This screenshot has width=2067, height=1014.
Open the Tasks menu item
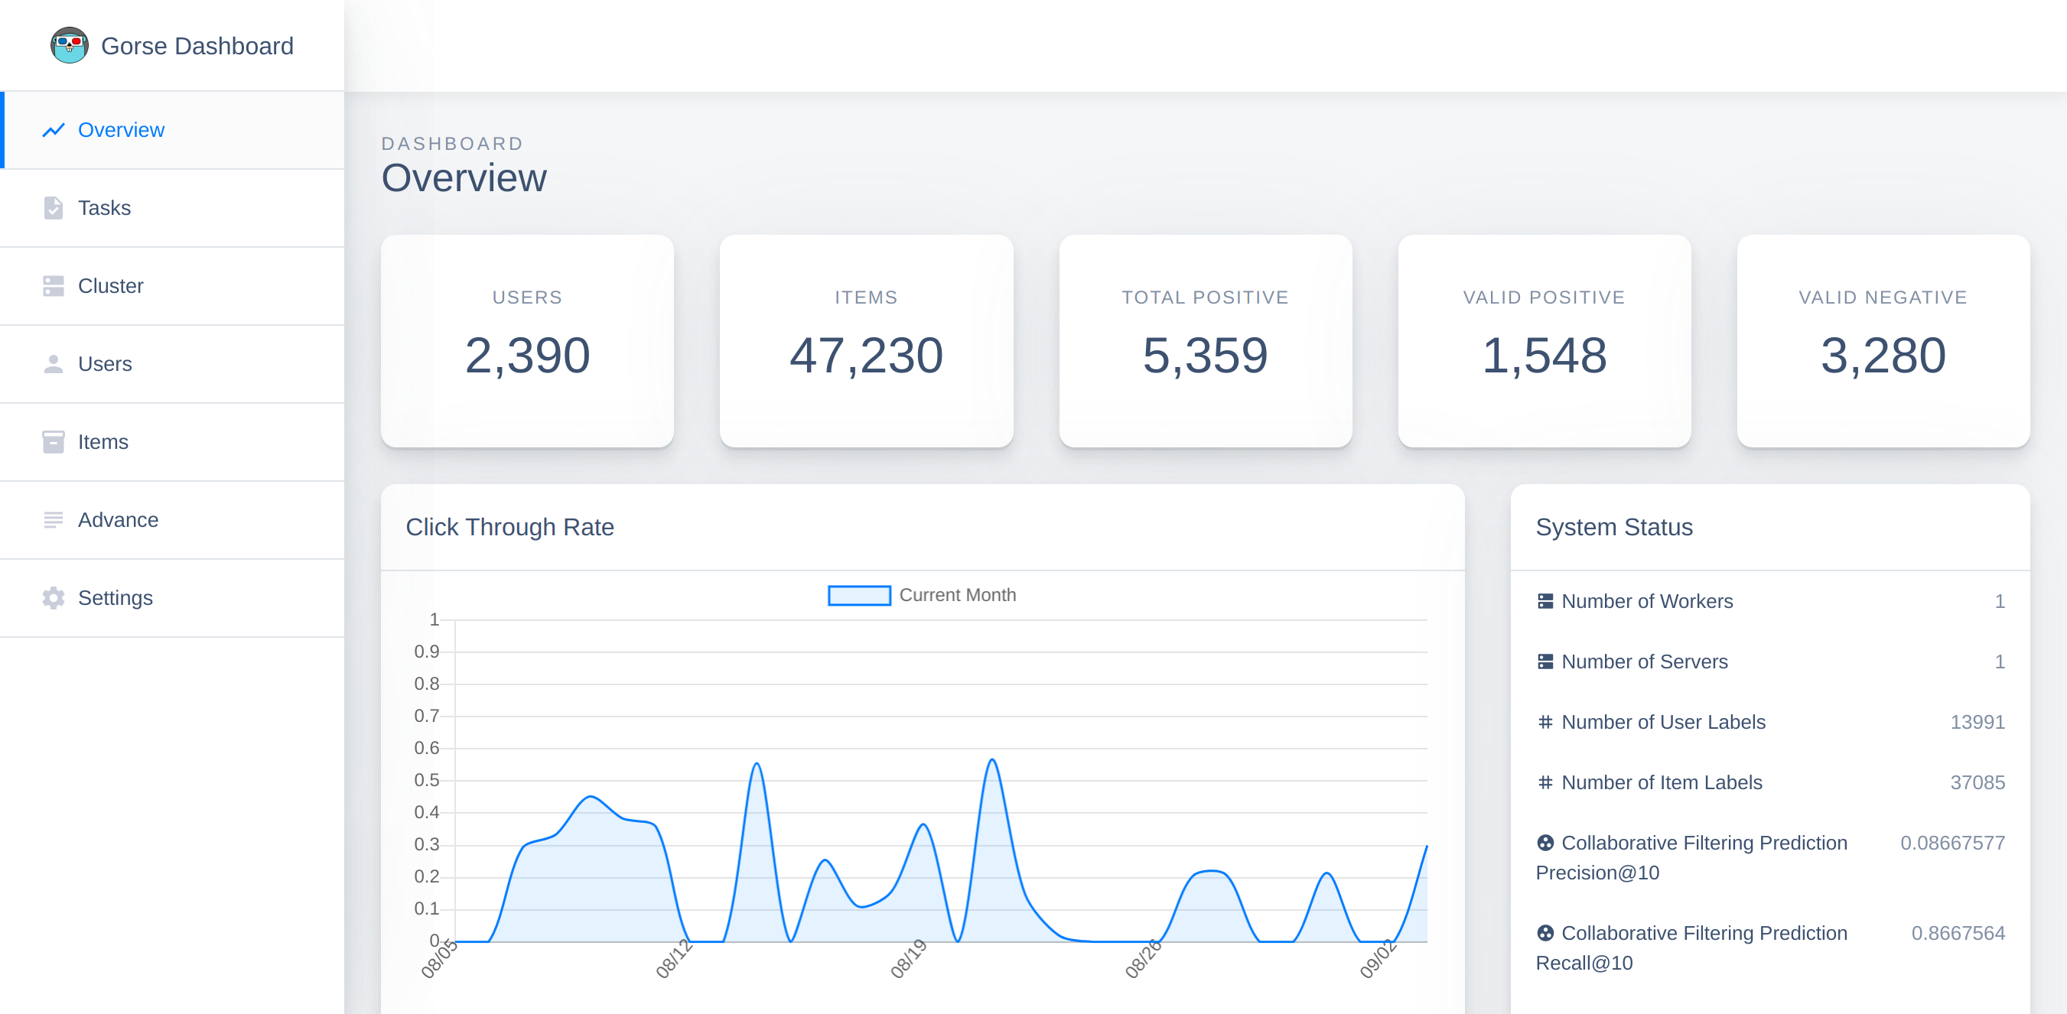[104, 208]
